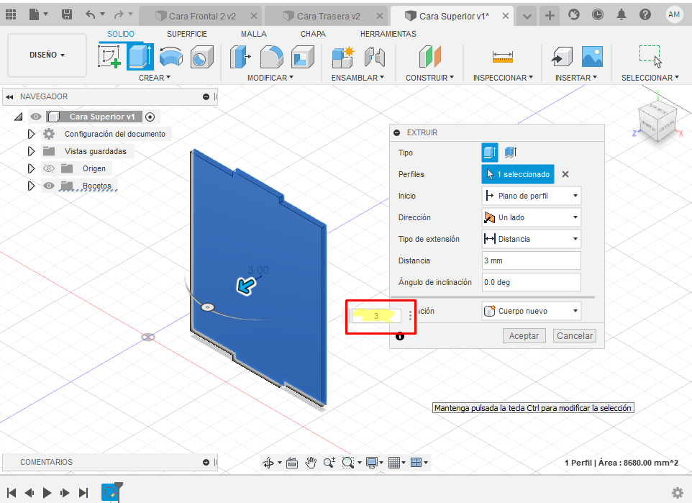Open the Cuerpo nuevo operation dropdown
Image resolution: width=692 pixels, height=503 pixels.
coord(531,311)
